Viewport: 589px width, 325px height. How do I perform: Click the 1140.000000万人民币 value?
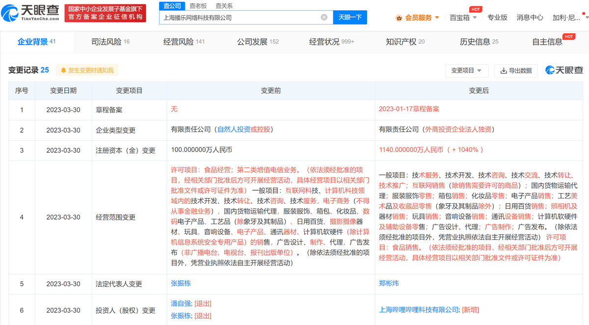pyautogui.click(x=411, y=150)
